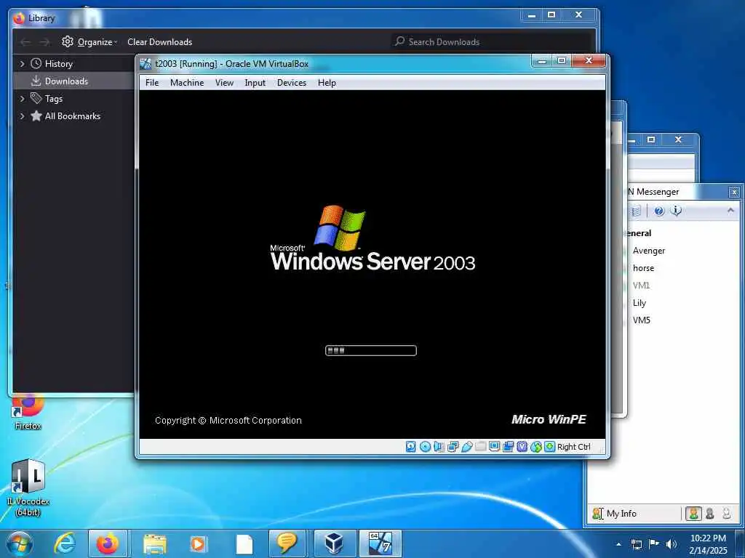Click network adapters indicator in VirtualBox status bar
745x558 pixels.
point(453,447)
